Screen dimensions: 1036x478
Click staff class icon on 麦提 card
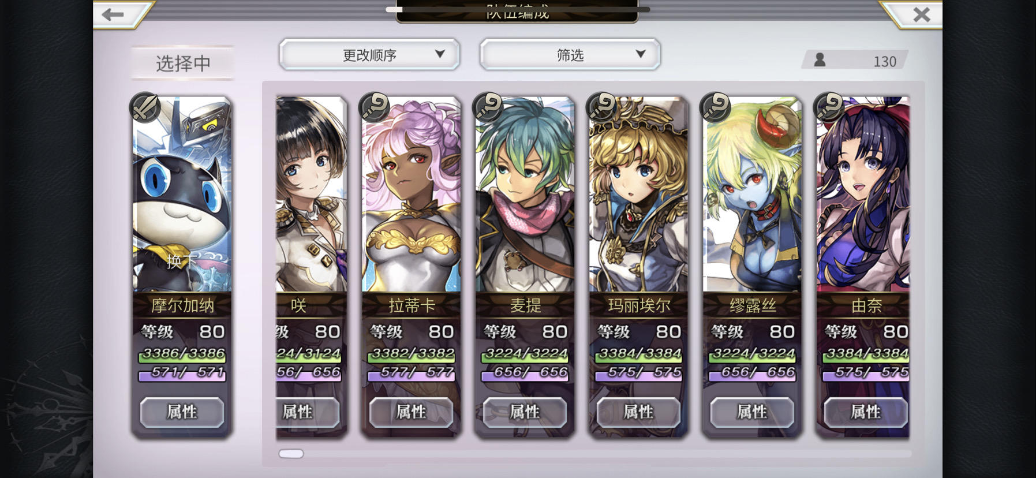point(488,107)
